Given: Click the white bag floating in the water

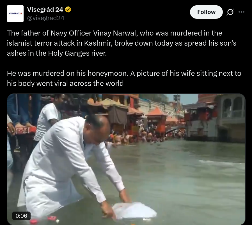Looking at the screenshot, I should point(134,210).
